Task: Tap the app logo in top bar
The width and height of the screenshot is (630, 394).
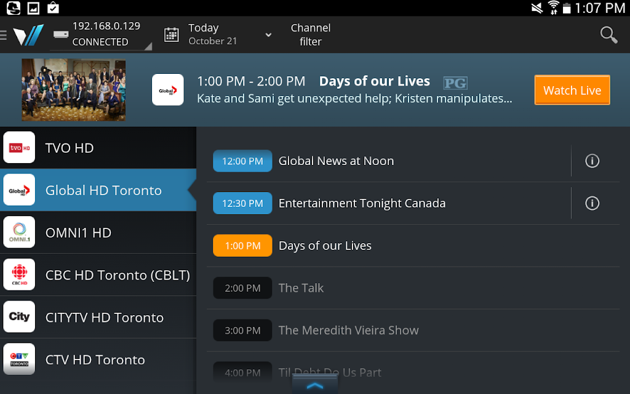Action: tap(28, 35)
